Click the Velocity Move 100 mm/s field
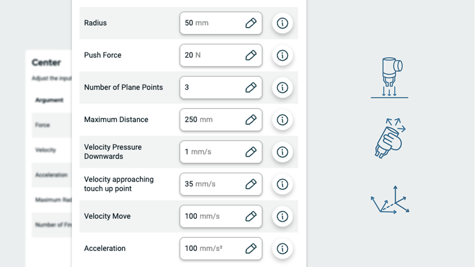Viewport: 475px width, 267px height. 212,216
